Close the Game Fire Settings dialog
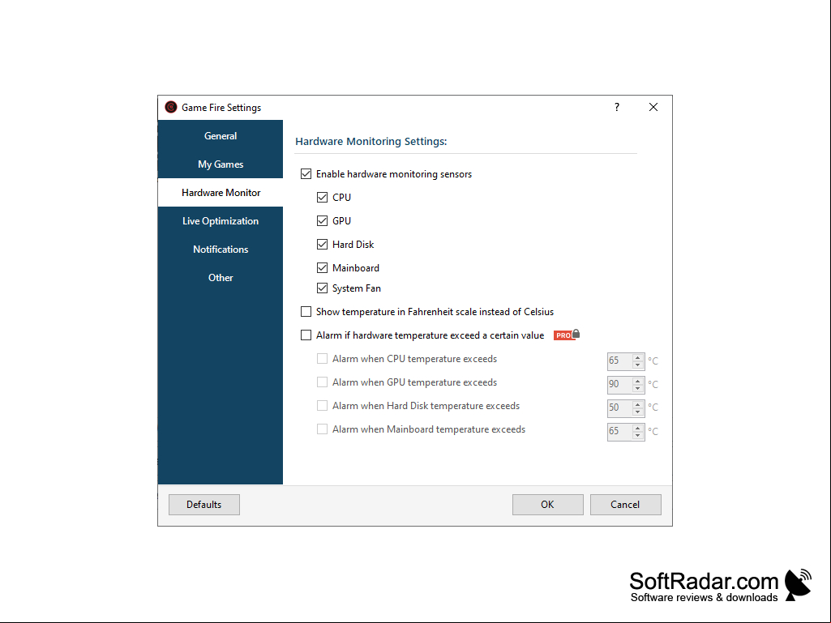The height and width of the screenshot is (623, 831). [x=653, y=107]
